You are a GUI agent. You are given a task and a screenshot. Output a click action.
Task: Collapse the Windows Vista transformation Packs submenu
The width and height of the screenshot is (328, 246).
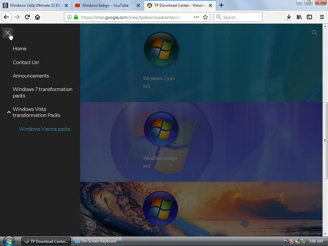9,112
